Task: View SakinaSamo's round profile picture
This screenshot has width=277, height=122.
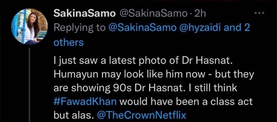Action: click(30, 26)
